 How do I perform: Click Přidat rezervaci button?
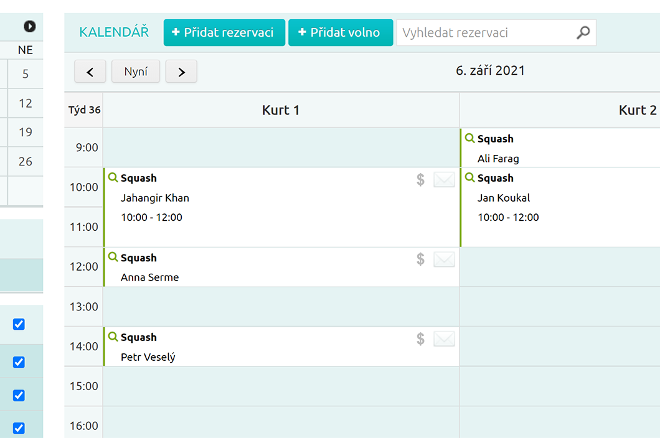(224, 33)
